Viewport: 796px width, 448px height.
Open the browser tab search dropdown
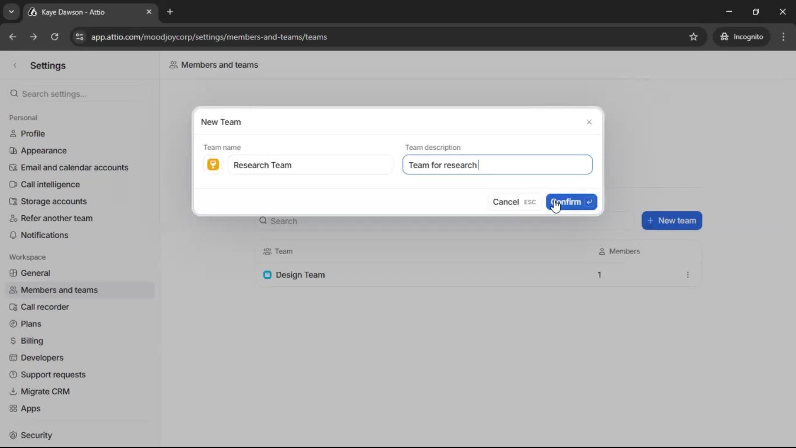tap(12, 12)
